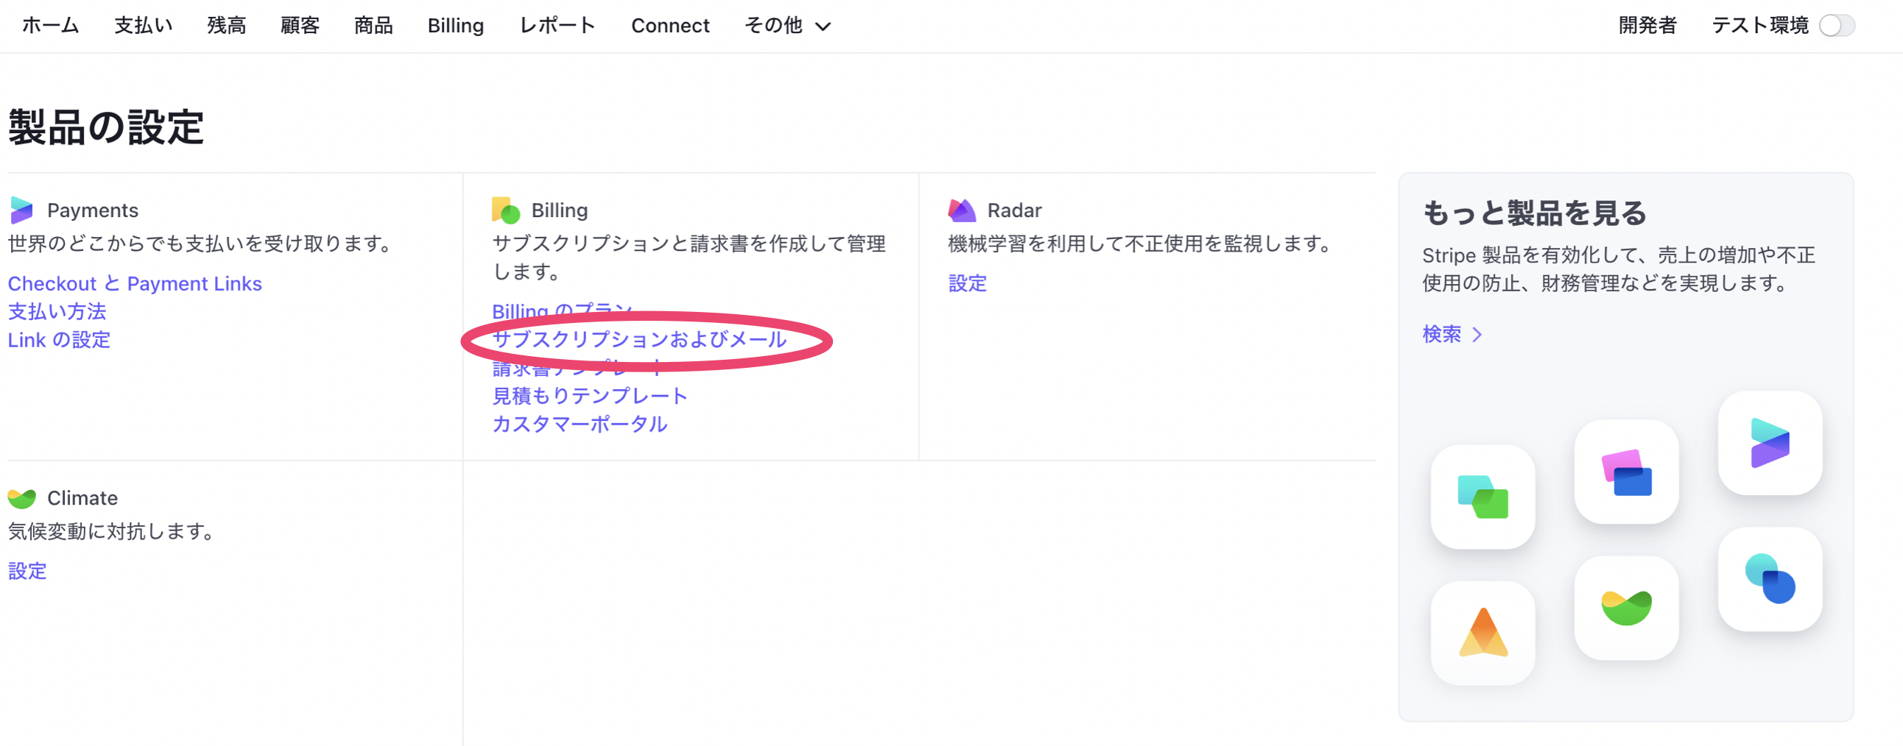Click the Payments product icon
This screenshot has width=1903, height=746.
(21, 210)
